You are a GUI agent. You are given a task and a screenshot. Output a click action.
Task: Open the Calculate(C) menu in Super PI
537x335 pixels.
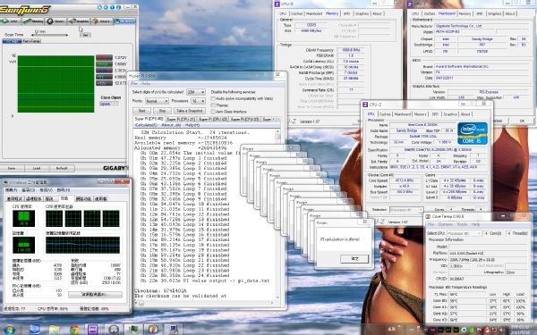pos(146,125)
